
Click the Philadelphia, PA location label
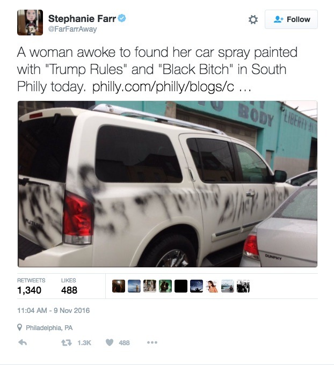[x=49, y=328]
